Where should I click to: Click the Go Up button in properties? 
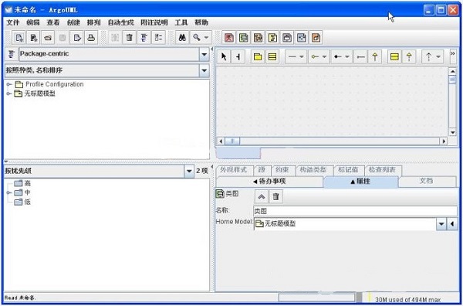pos(262,196)
